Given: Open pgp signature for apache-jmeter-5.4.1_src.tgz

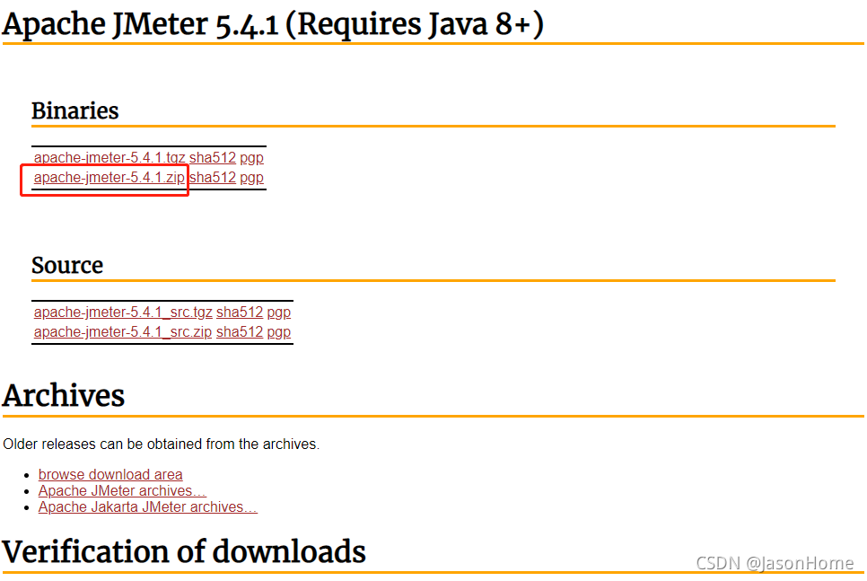Looking at the screenshot, I should [278, 313].
